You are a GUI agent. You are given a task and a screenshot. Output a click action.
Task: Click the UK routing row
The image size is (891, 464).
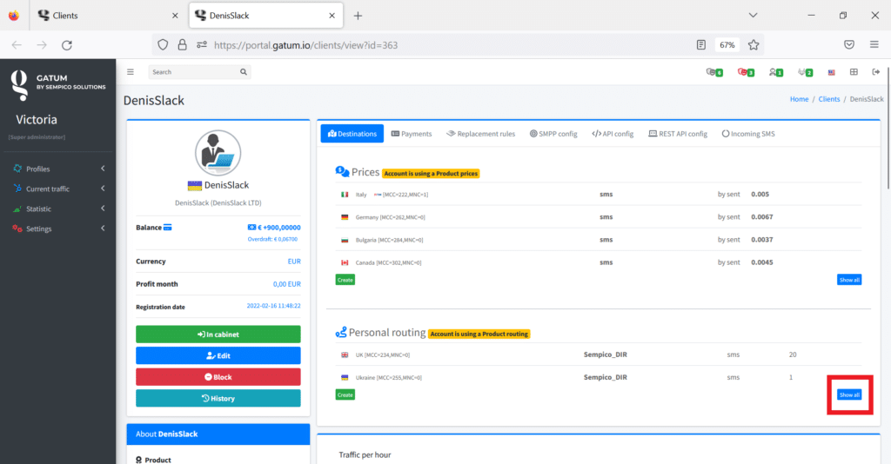tap(599, 355)
